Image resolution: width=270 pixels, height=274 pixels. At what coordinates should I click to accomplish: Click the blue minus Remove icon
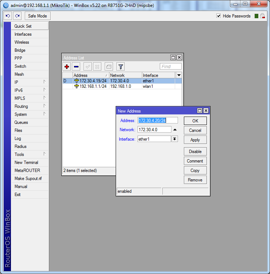(x=76, y=67)
